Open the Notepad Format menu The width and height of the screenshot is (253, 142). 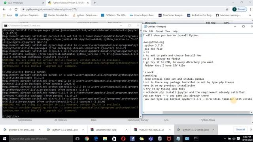(159, 31)
